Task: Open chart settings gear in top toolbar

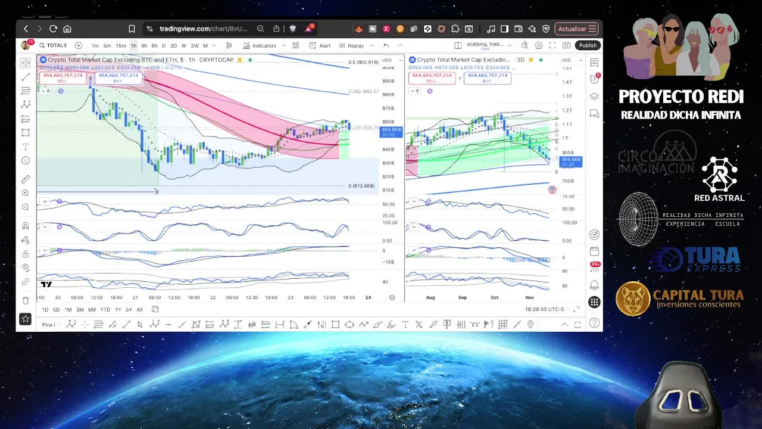Action: [x=539, y=45]
